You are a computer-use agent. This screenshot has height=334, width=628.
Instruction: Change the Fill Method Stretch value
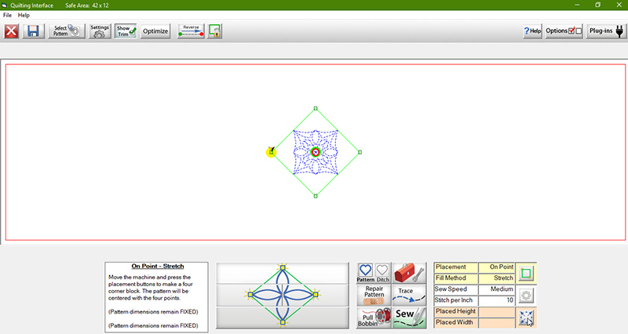pos(495,278)
